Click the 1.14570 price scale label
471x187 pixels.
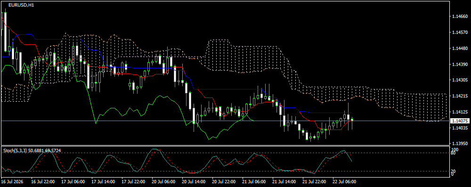(459, 32)
